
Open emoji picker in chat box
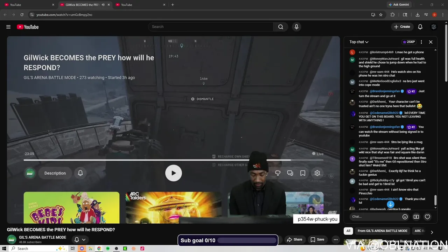(x=405, y=217)
